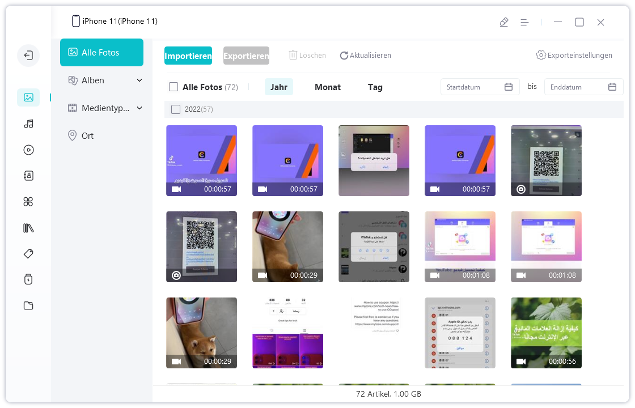Click the Alben albums icon
This screenshot has width=635, height=408.
point(73,80)
